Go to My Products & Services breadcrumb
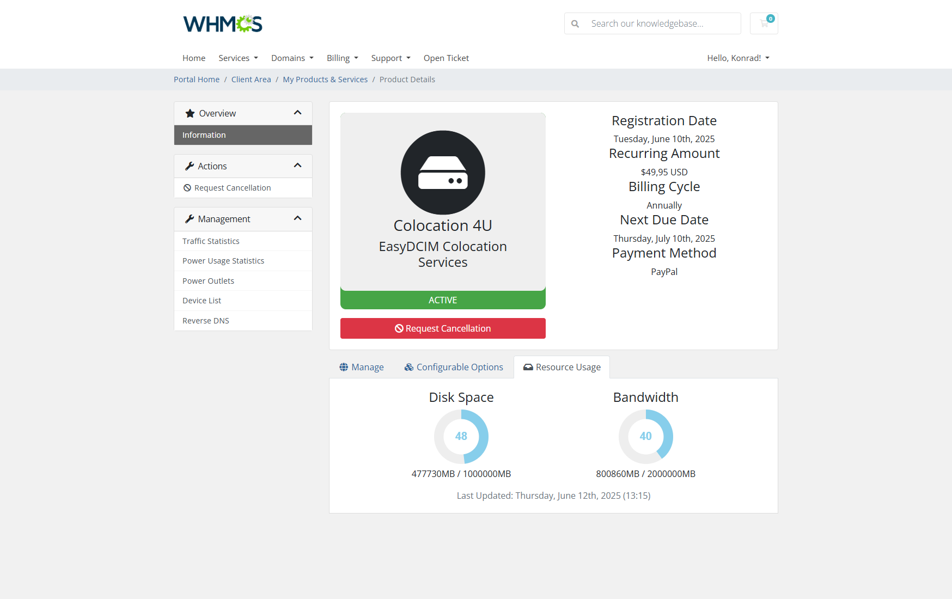 coord(325,80)
